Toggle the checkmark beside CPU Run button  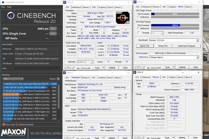[59, 29]
